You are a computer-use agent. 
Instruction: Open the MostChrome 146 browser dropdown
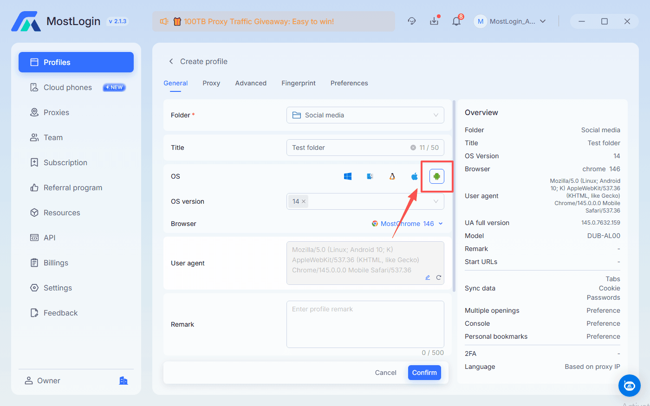pyautogui.click(x=407, y=224)
